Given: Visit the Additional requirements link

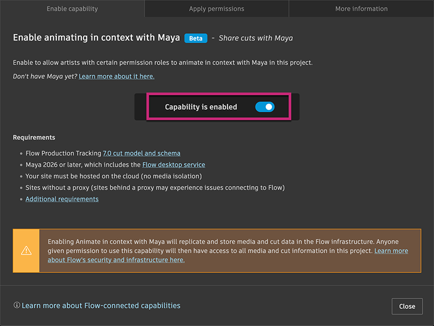Looking at the screenshot, I should point(62,199).
